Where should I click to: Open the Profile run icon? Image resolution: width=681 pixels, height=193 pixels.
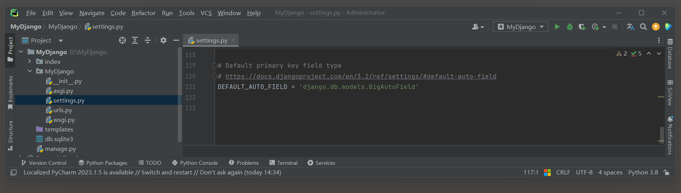tap(595, 27)
